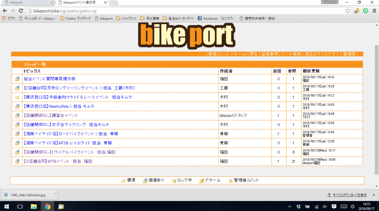This screenshot has width=379, height=211.
Task: Click Chrome icon in taskbar
Action: coord(47,206)
